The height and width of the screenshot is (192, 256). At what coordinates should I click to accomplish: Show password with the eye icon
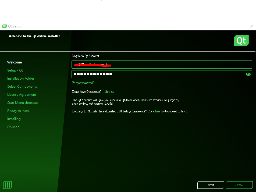248,74
